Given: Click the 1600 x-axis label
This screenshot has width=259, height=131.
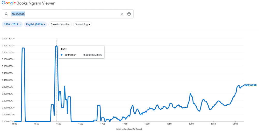Looking at the screenshot, I should [x=59, y=123].
